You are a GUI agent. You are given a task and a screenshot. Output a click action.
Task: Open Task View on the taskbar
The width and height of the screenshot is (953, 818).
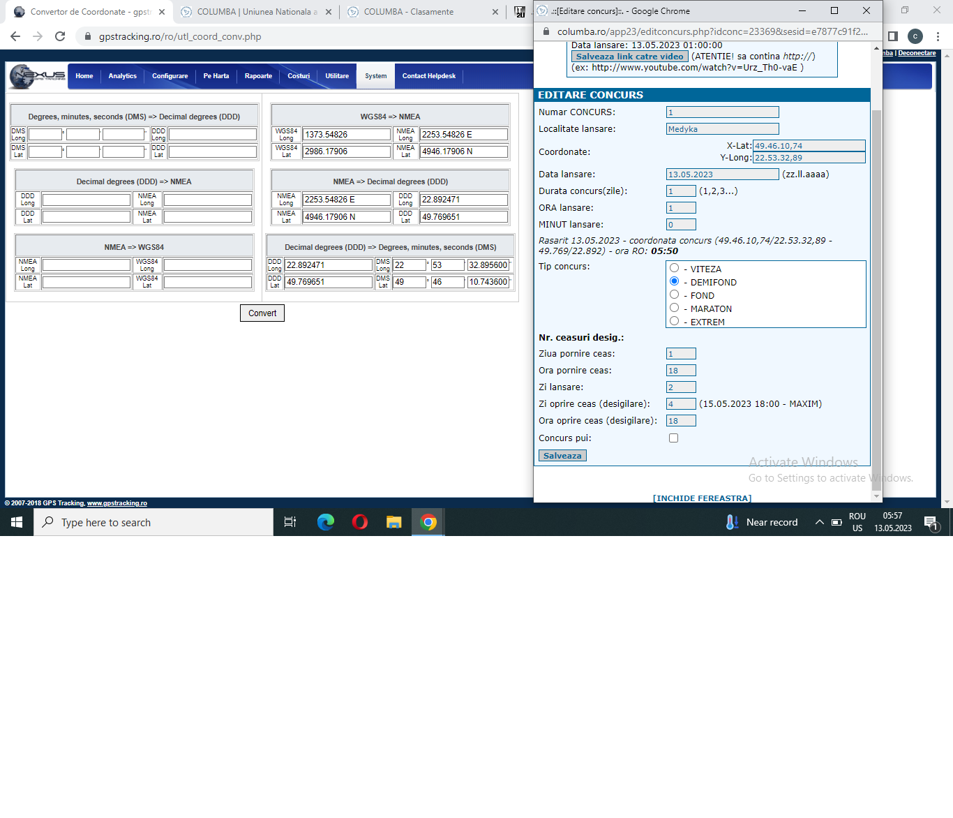point(290,522)
